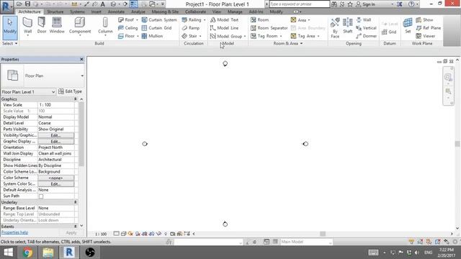Screen dimensions: 461x259
Task: Use the Floor tool
Action: (x=128, y=36)
